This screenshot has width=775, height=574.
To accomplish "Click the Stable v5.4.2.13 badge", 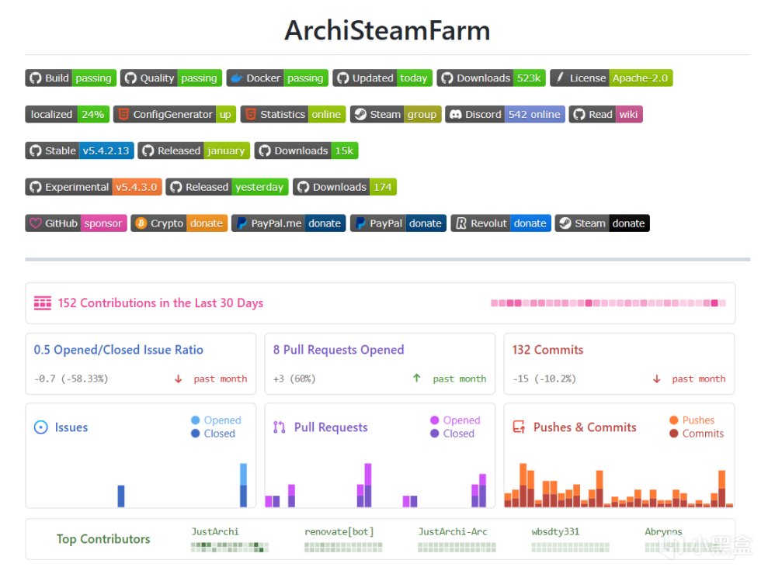I will coord(79,150).
